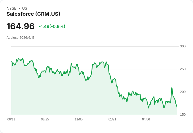Click the -1.49(-0.9%) change text
This screenshot has height=133, width=193.
tap(52, 26)
